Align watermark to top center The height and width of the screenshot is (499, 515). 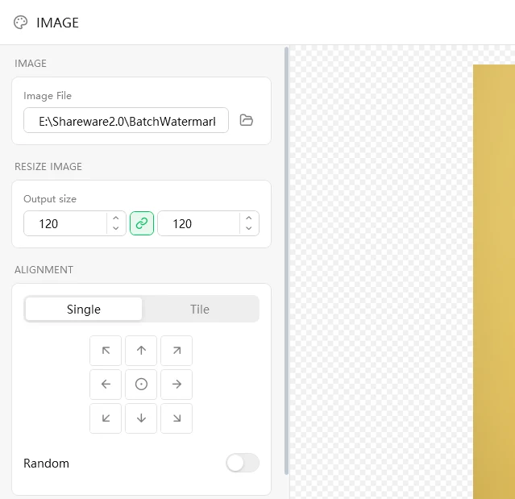coord(141,351)
